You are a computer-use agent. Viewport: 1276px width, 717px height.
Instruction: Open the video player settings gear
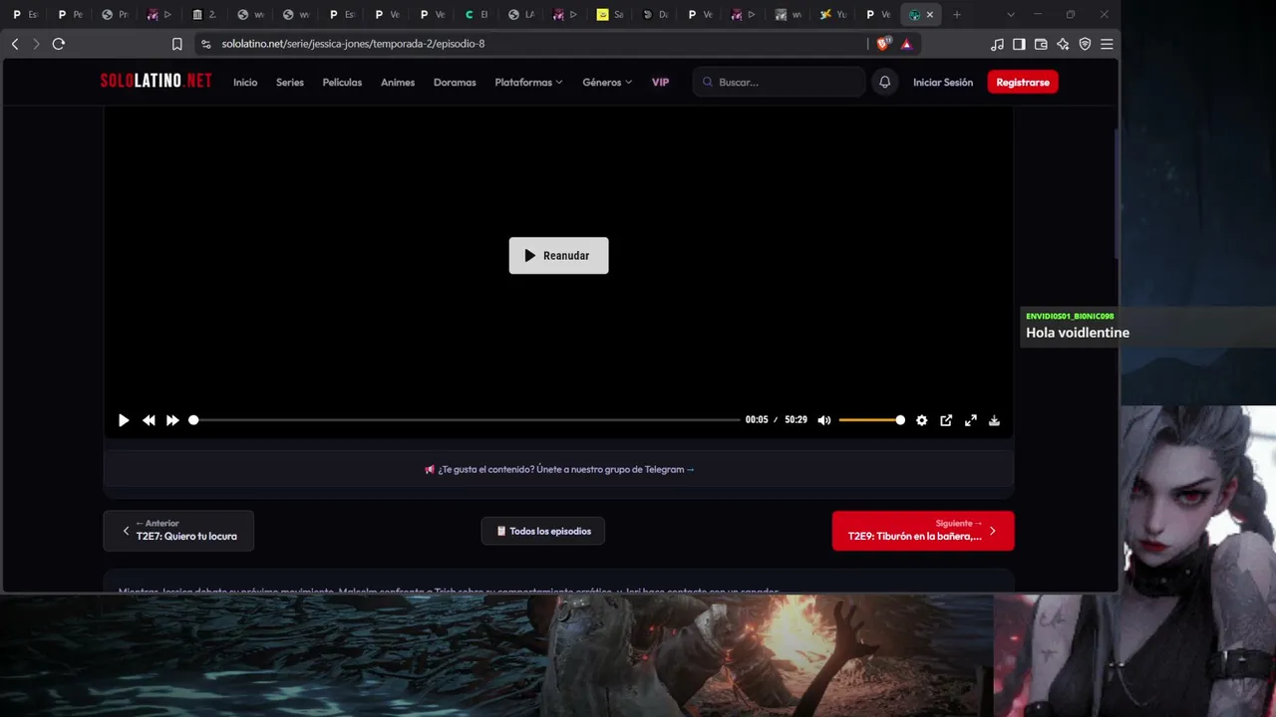[921, 420]
